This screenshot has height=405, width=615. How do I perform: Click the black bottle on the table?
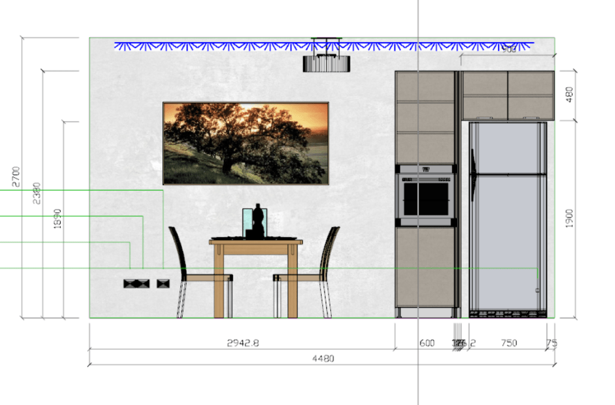pos(258,221)
